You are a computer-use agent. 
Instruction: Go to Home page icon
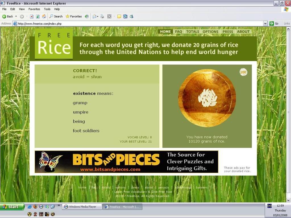[44, 16]
